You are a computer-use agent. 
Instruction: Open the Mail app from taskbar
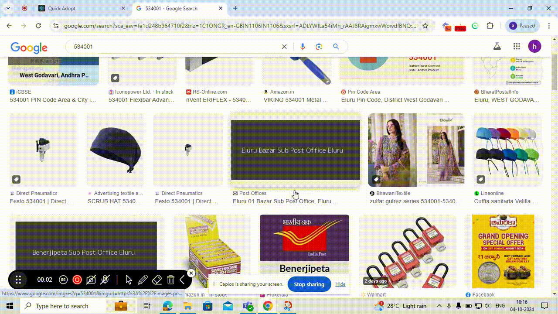228,306
